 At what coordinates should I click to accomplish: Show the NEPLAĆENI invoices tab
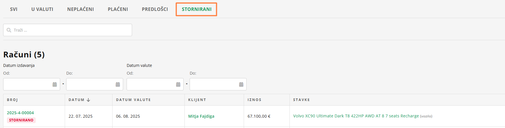click(81, 9)
